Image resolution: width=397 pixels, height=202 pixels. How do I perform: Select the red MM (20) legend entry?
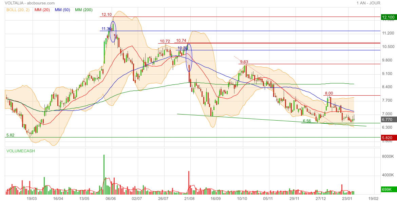[x=42, y=10]
